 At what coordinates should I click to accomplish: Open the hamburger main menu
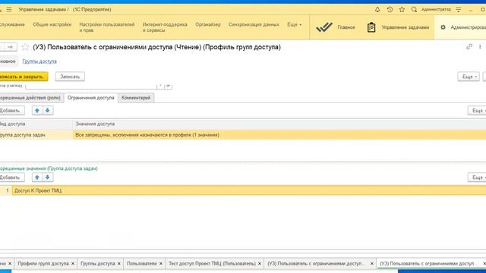[x=9, y=10]
